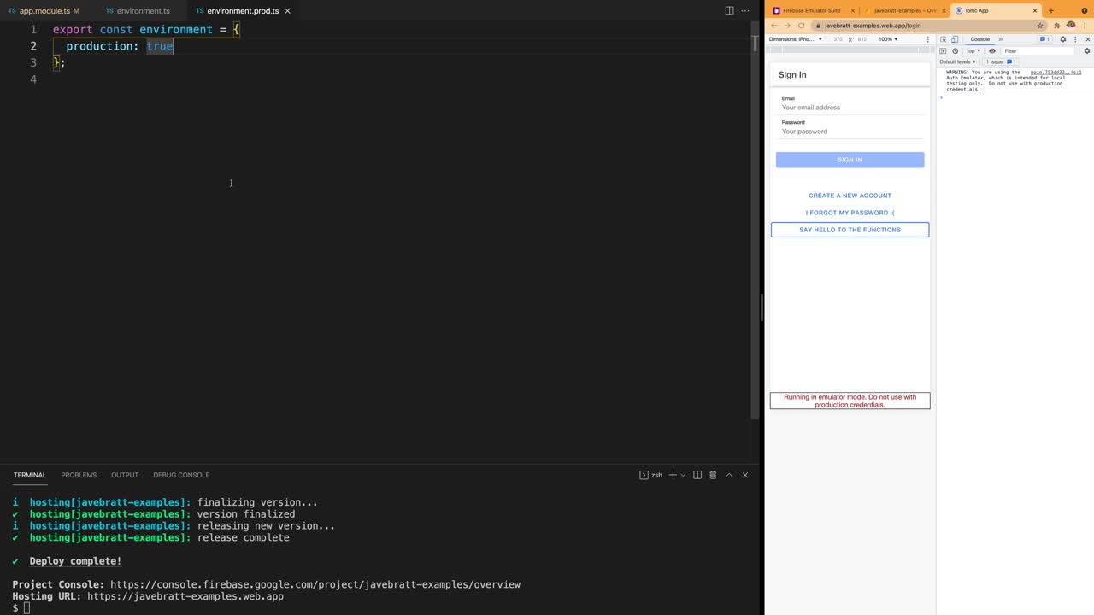Open the 100% zoom dropdown
1094x615 pixels.
[889, 39]
